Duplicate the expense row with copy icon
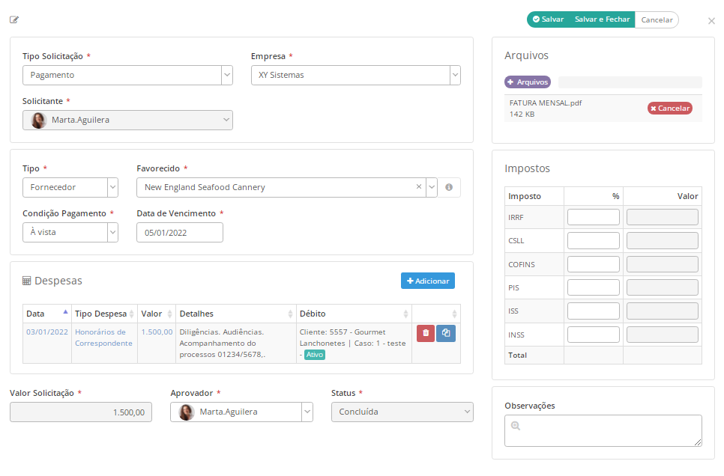 (446, 333)
